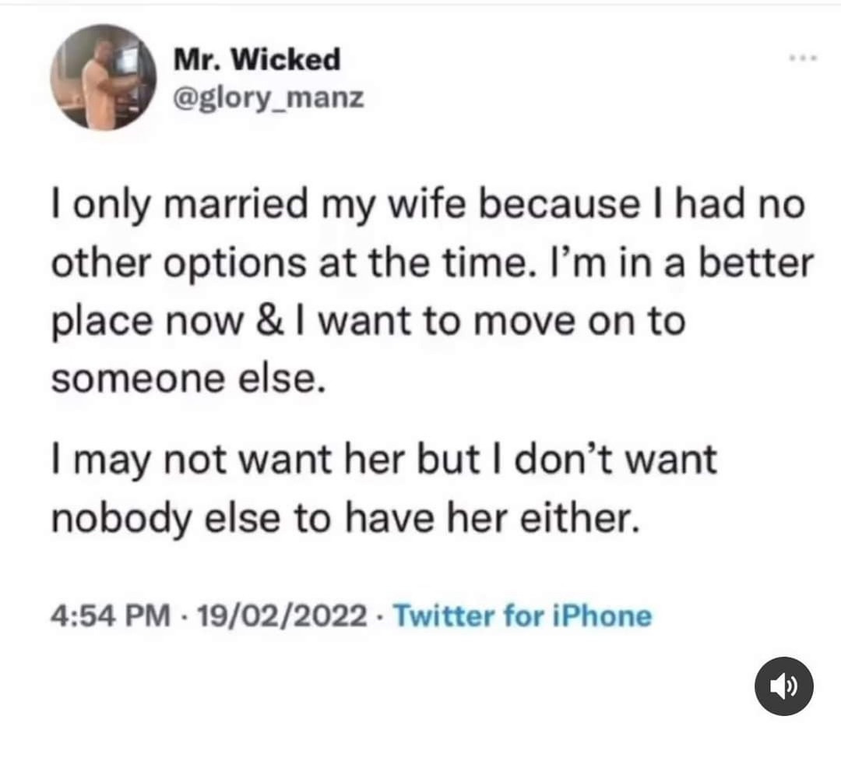Click the line starting "I may not want"
Screen dimensions: 841x758
tap(382, 460)
